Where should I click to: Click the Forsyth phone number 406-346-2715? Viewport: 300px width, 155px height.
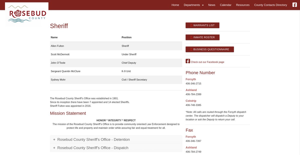click(x=193, y=83)
